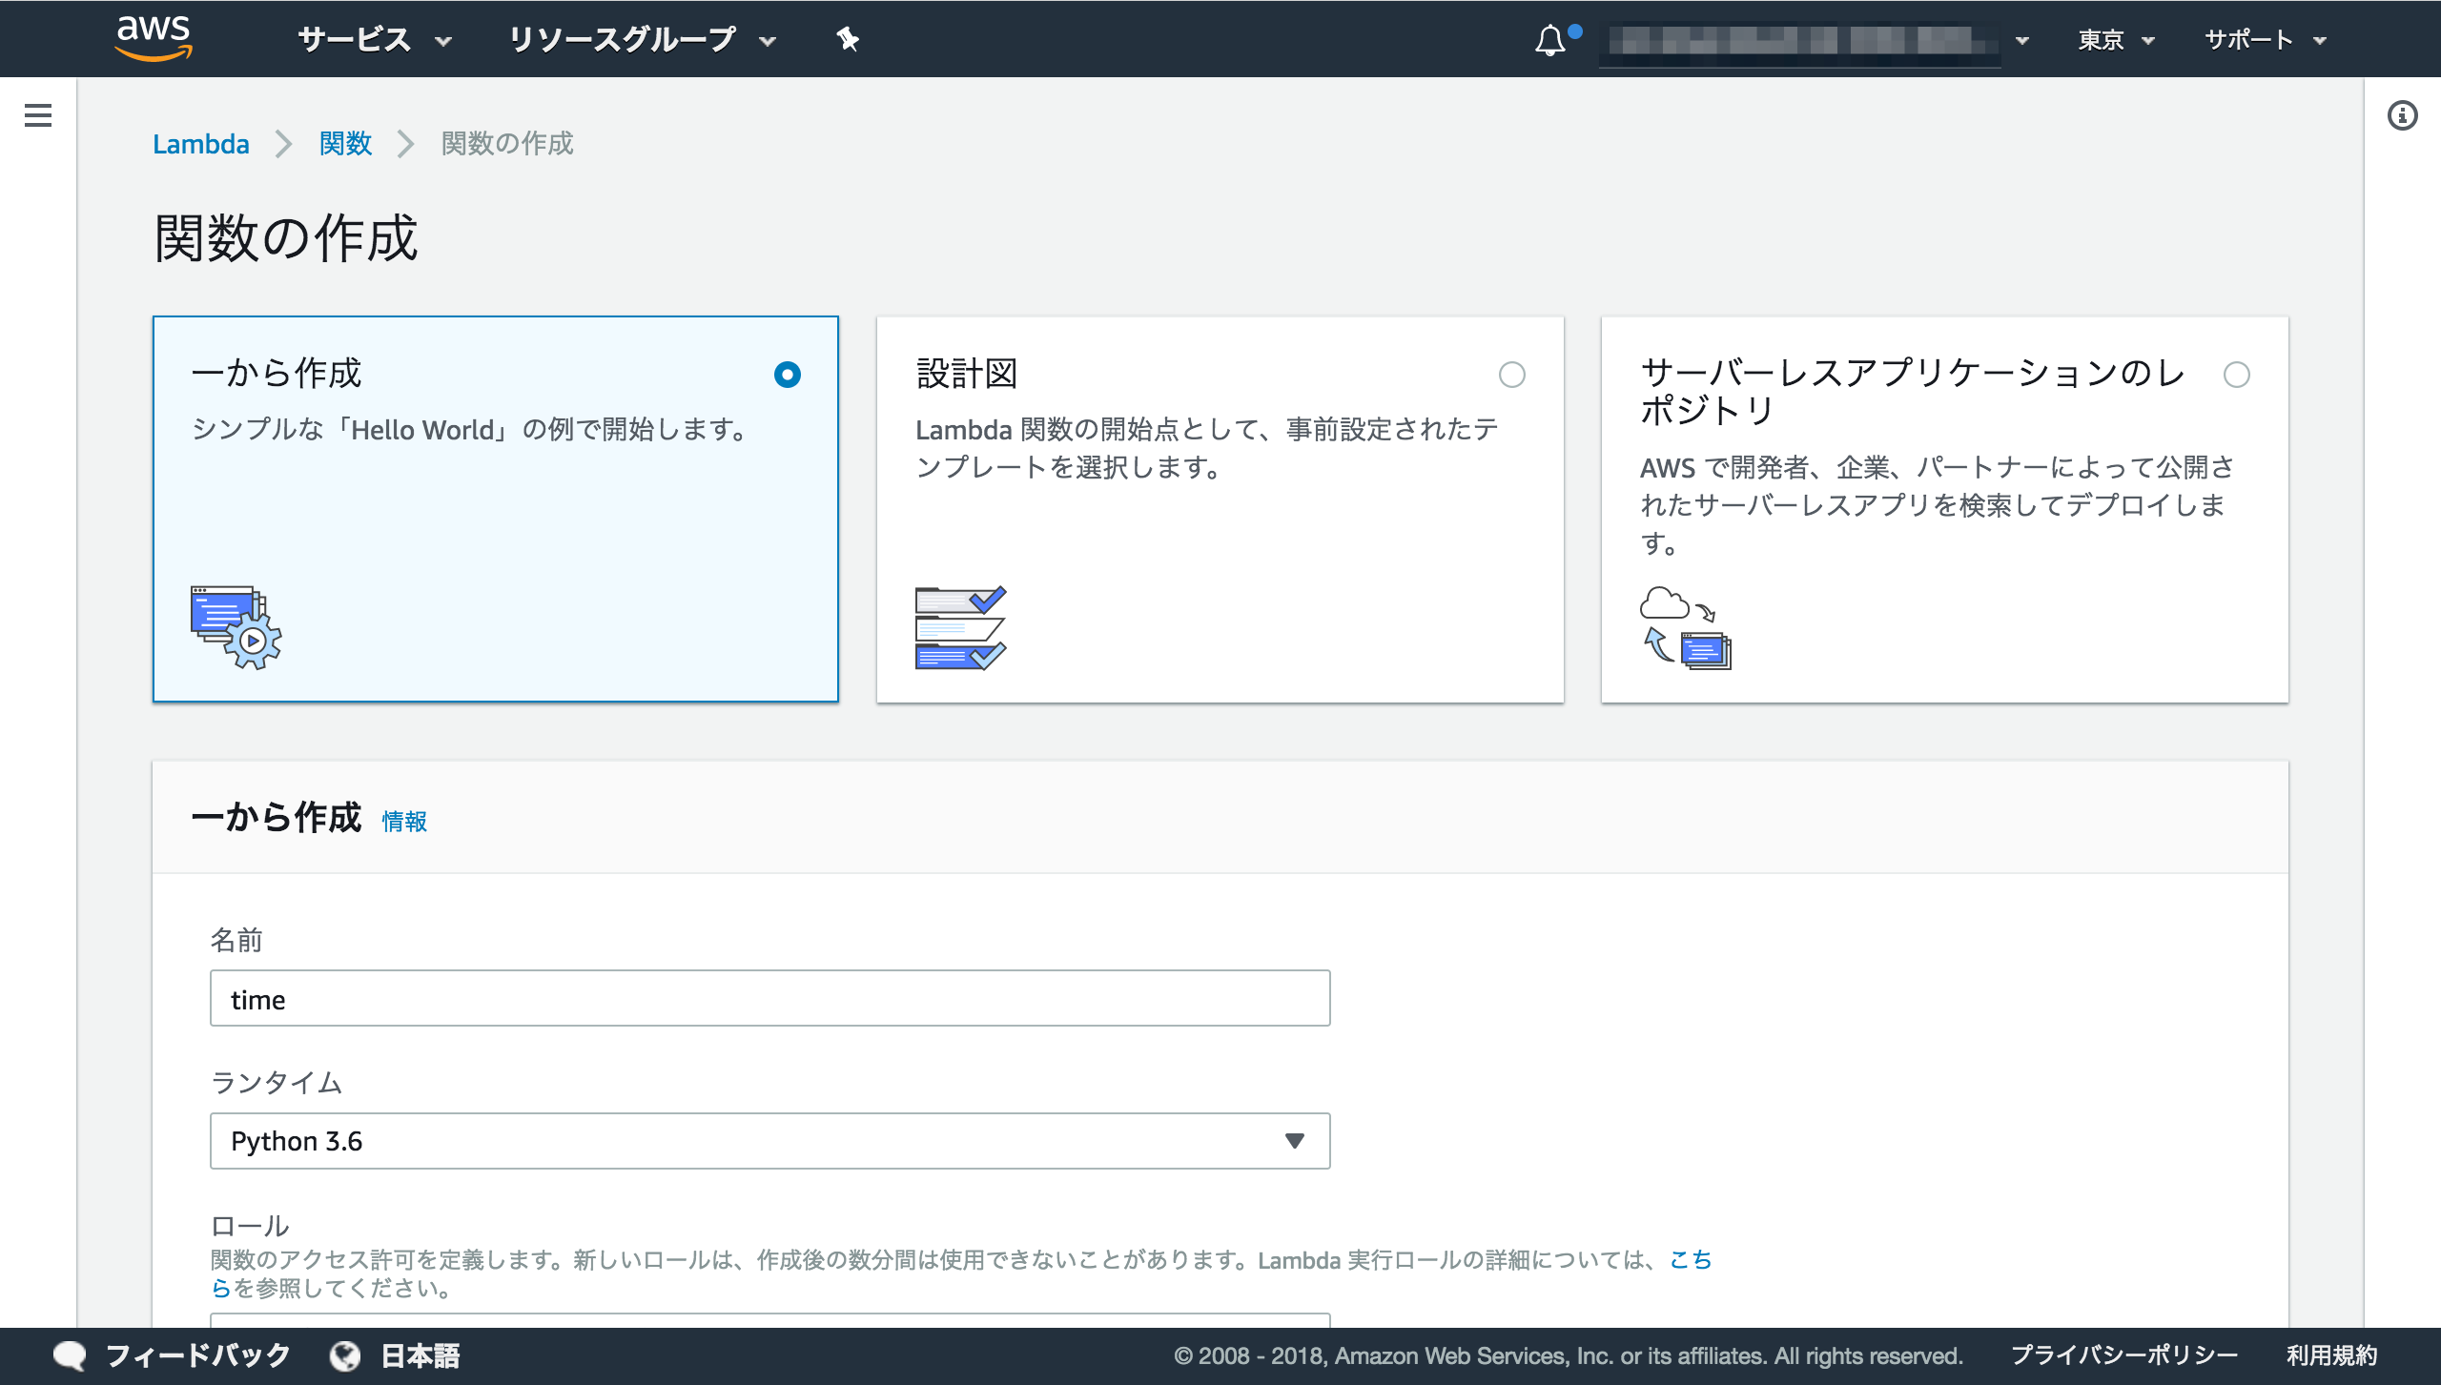Click the 情報 info link
This screenshot has height=1385, width=2441.
coord(404,821)
